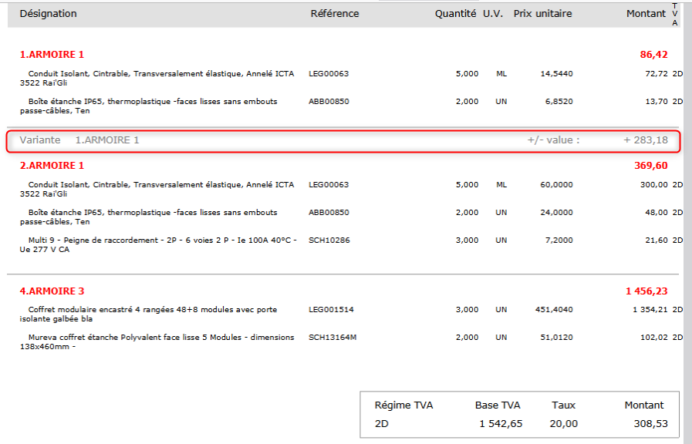Click the Référence column header
The image size is (692, 444).
click(335, 14)
